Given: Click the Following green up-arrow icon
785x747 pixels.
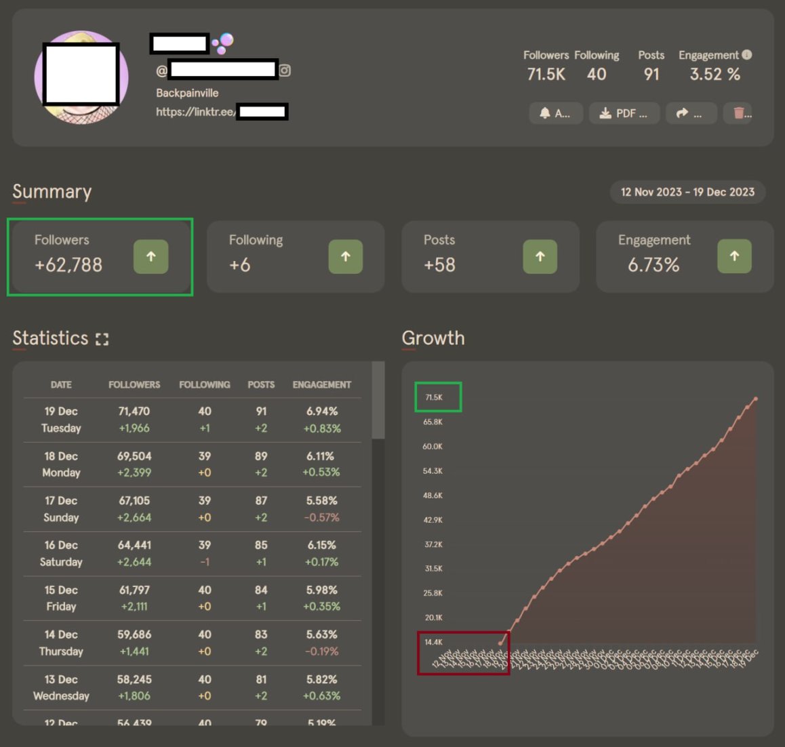Looking at the screenshot, I should click(x=346, y=257).
